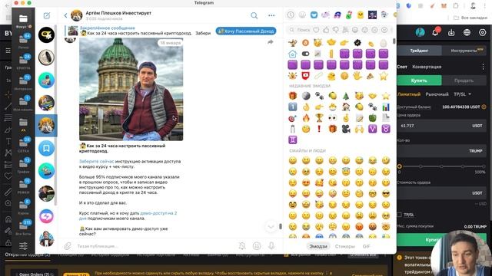Screen dimensions: 492x276
Task: Switch order side to Продать
Action: click(x=464, y=80)
